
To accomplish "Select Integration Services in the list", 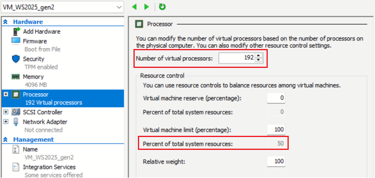I will tap(49, 167).
